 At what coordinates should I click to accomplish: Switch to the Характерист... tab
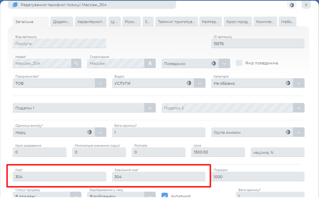coord(91,22)
